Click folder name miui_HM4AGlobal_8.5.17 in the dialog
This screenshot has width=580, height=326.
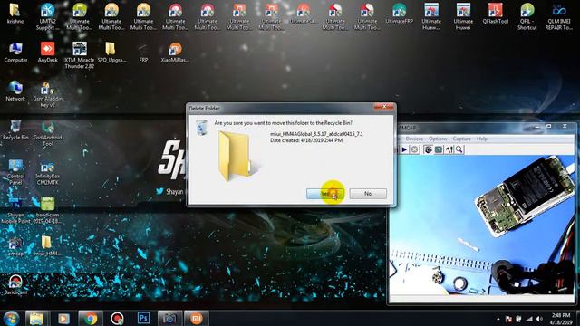point(316,134)
